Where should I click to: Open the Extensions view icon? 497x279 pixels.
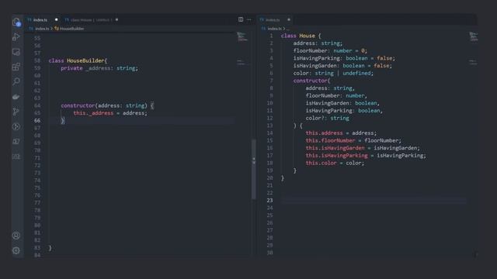[16, 67]
